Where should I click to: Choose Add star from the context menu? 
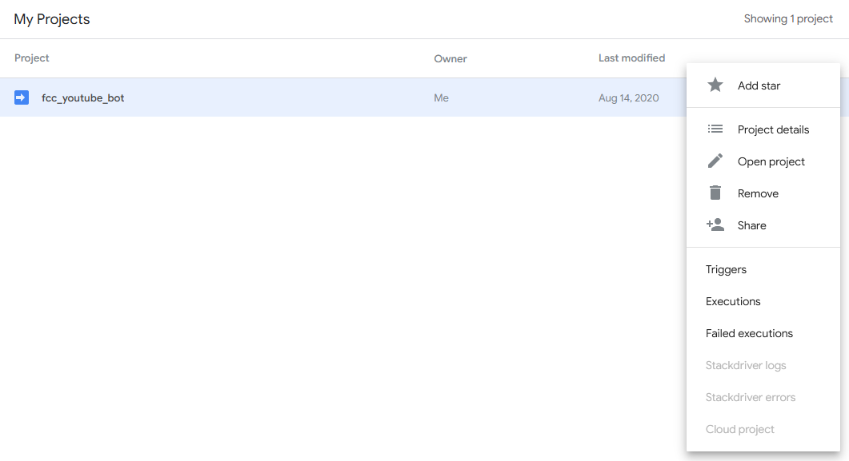click(763, 85)
